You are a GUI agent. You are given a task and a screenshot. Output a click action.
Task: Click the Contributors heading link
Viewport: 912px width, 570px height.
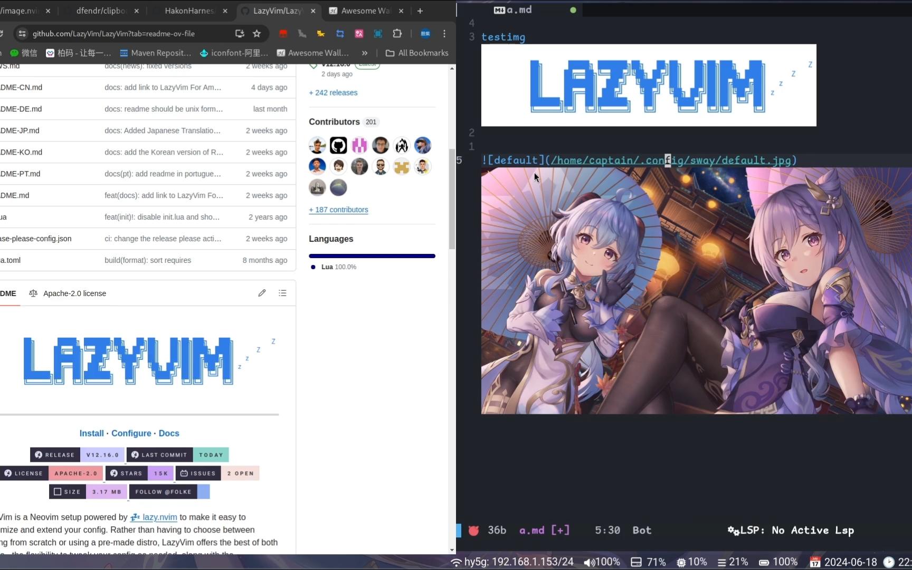pos(334,122)
